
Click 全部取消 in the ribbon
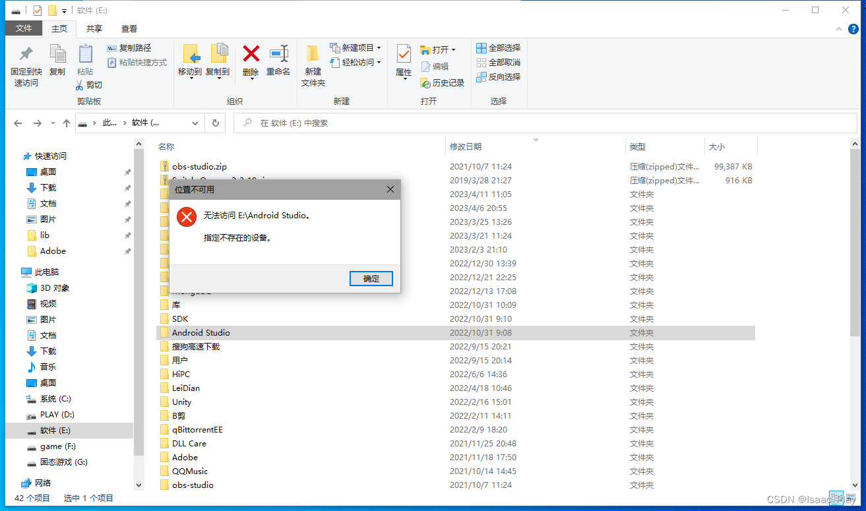click(x=499, y=63)
